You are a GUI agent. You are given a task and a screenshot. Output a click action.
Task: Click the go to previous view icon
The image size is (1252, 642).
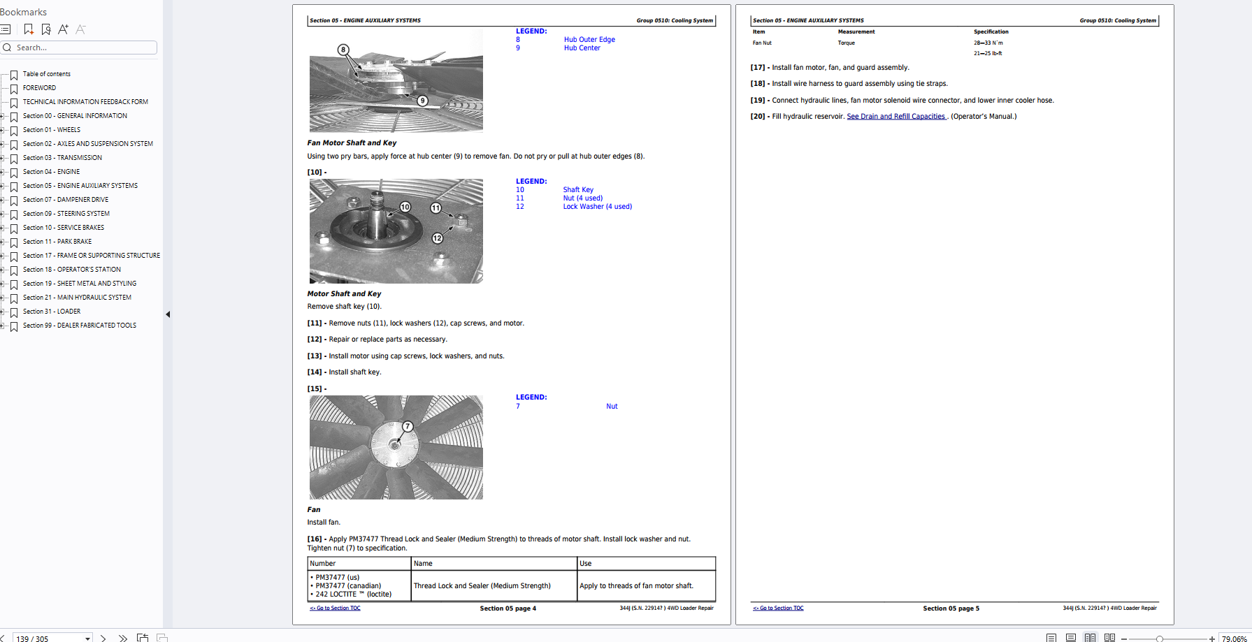click(x=143, y=638)
